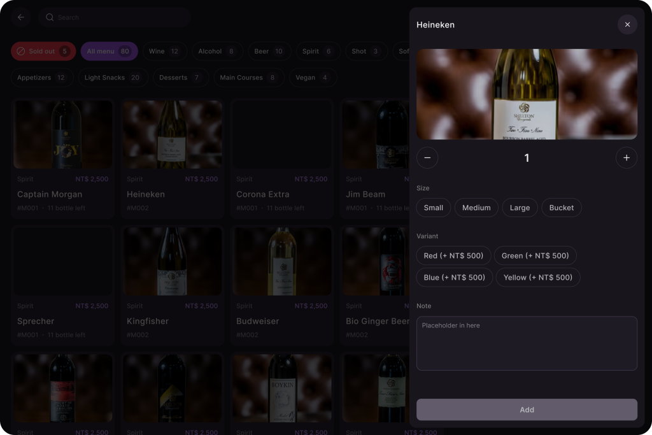Screen dimensions: 652x435
Task: Select the Small size option
Action: tap(433, 208)
